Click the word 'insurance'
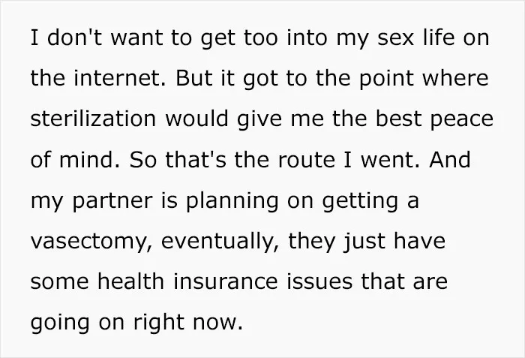This screenshot has width=525, height=358. (x=225, y=281)
